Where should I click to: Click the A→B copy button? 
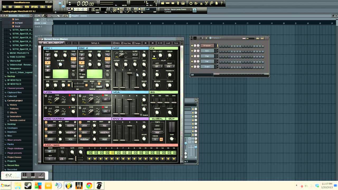coord(160,43)
